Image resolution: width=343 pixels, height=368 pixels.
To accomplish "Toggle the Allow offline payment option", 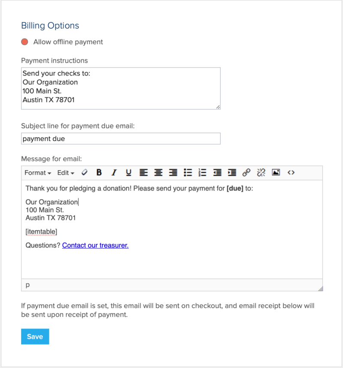I will coord(25,42).
